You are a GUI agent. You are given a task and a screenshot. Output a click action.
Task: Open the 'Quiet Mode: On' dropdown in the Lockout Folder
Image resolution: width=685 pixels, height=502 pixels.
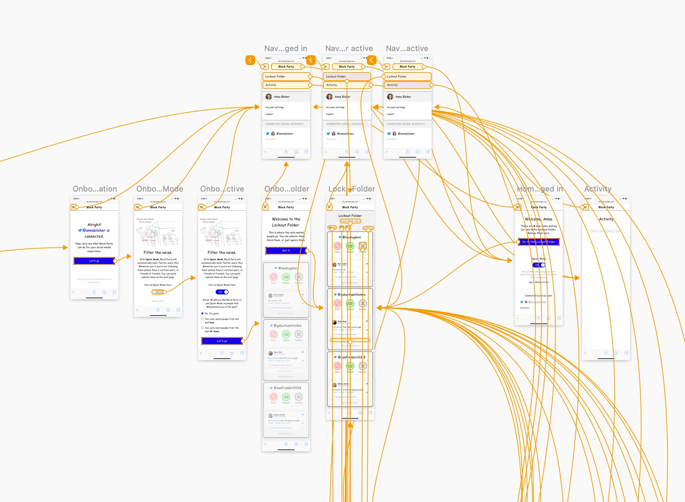[351, 221]
